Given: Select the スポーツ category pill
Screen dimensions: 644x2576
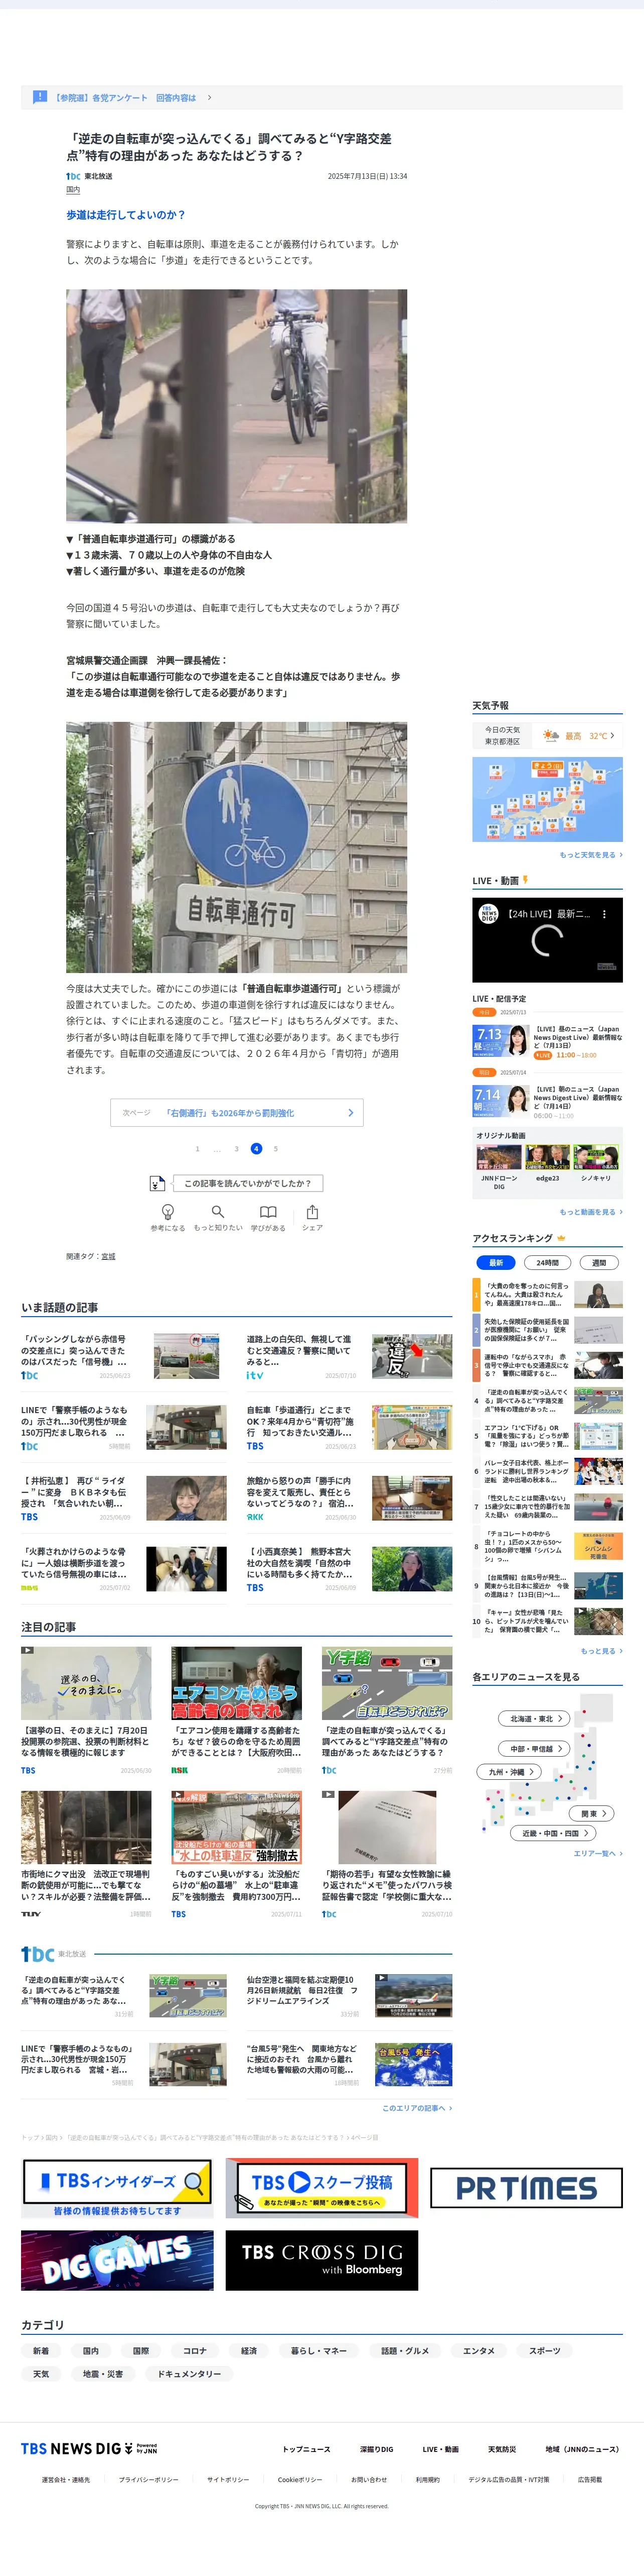Looking at the screenshot, I should [544, 2350].
